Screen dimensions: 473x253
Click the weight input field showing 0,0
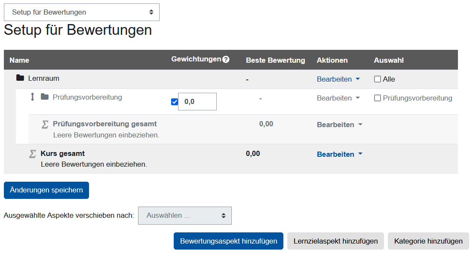coord(197,101)
